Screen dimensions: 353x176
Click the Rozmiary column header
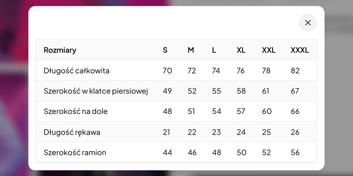(x=60, y=50)
